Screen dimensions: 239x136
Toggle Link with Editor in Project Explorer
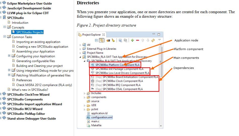tap(101, 40)
